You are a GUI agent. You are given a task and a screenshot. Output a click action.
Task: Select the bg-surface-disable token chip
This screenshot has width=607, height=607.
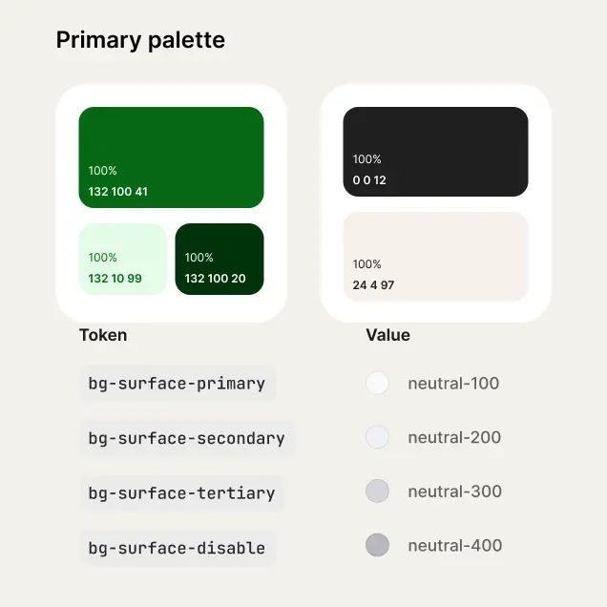point(178,548)
